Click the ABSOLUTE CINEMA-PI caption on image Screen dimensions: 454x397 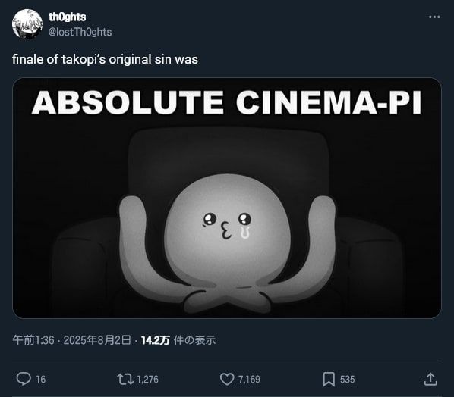(226, 102)
